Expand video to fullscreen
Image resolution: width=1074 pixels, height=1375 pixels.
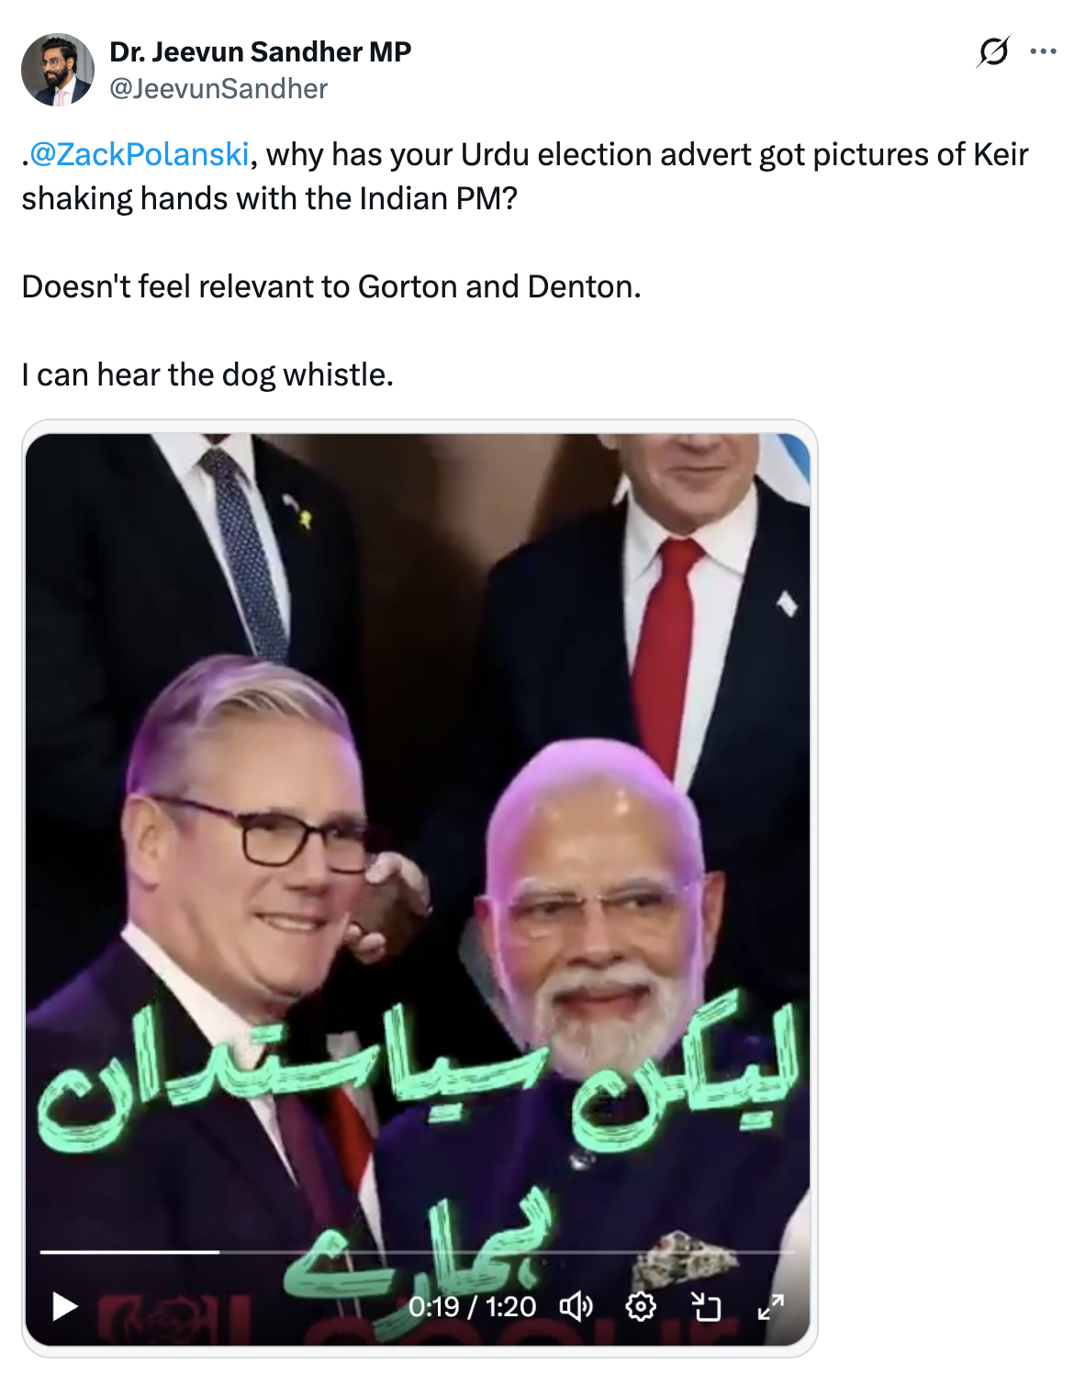(x=770, y=1305)
